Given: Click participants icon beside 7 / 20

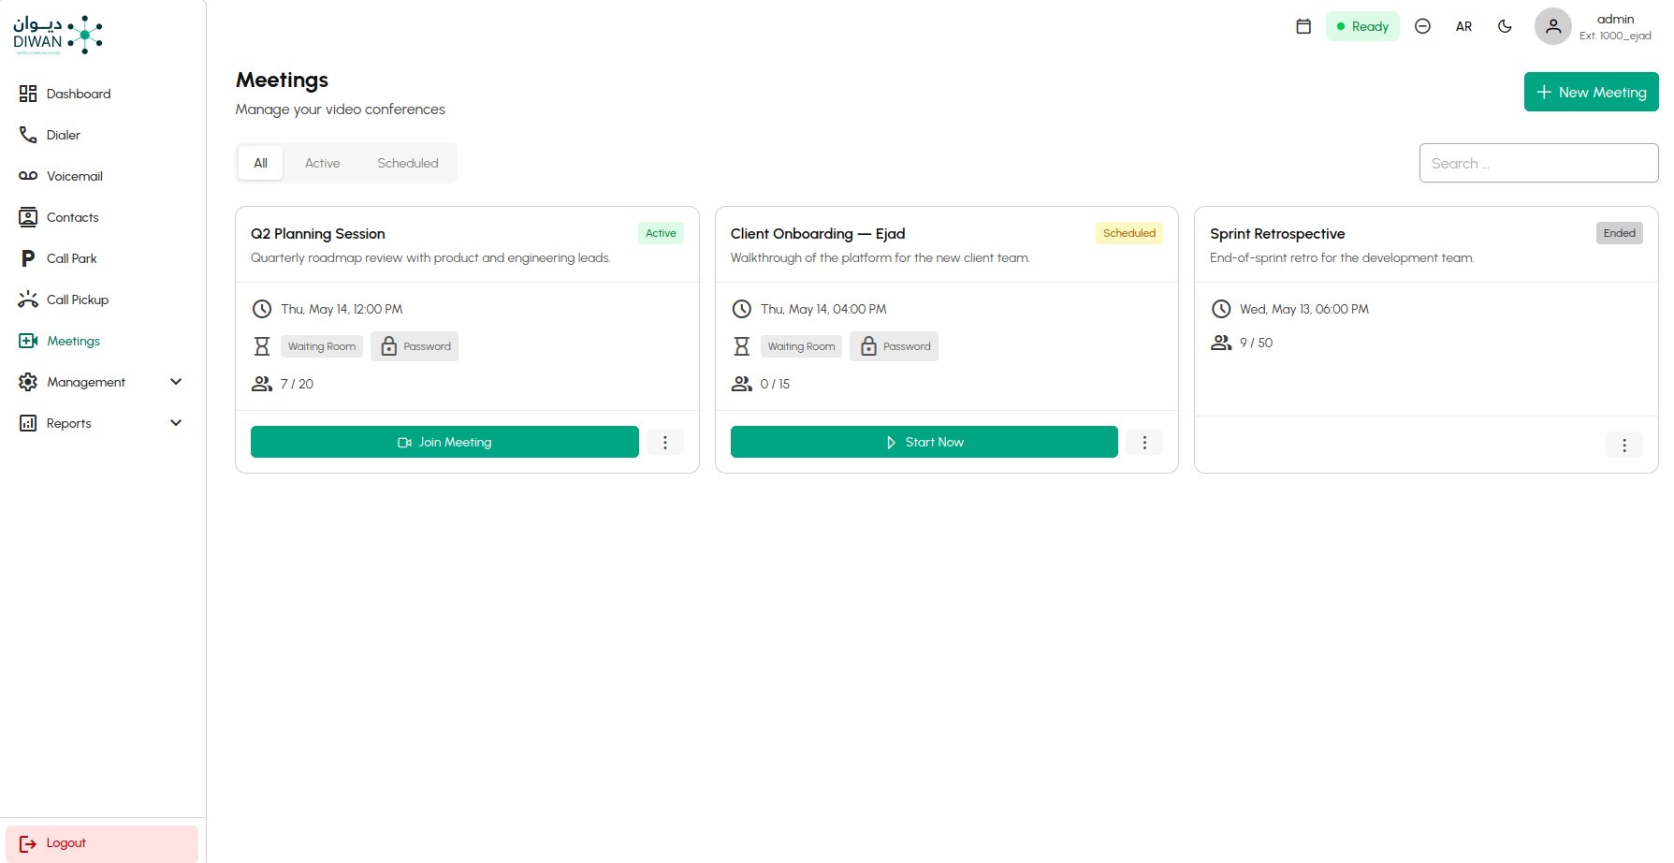Looking at the screenshot, I should [x=262, y=384].
